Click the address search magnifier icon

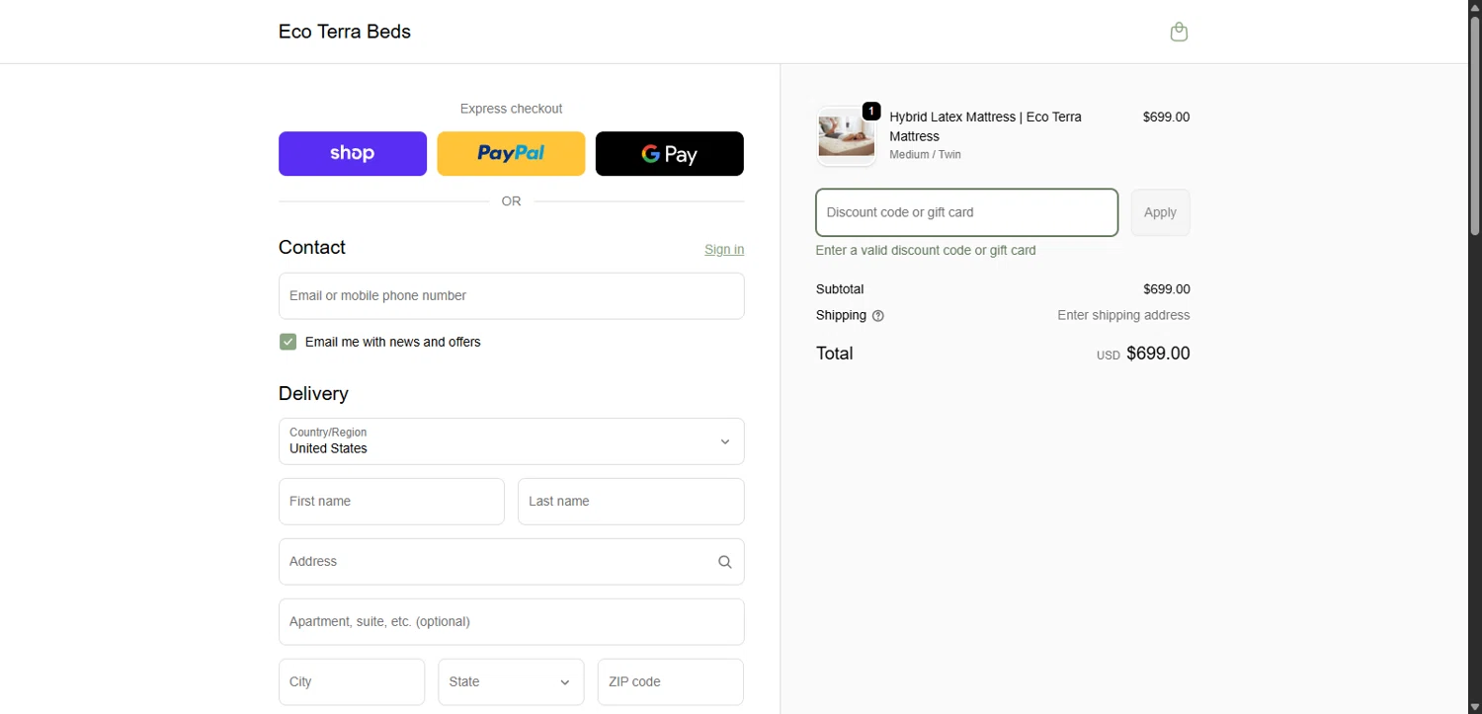click(x=724, y=562)
